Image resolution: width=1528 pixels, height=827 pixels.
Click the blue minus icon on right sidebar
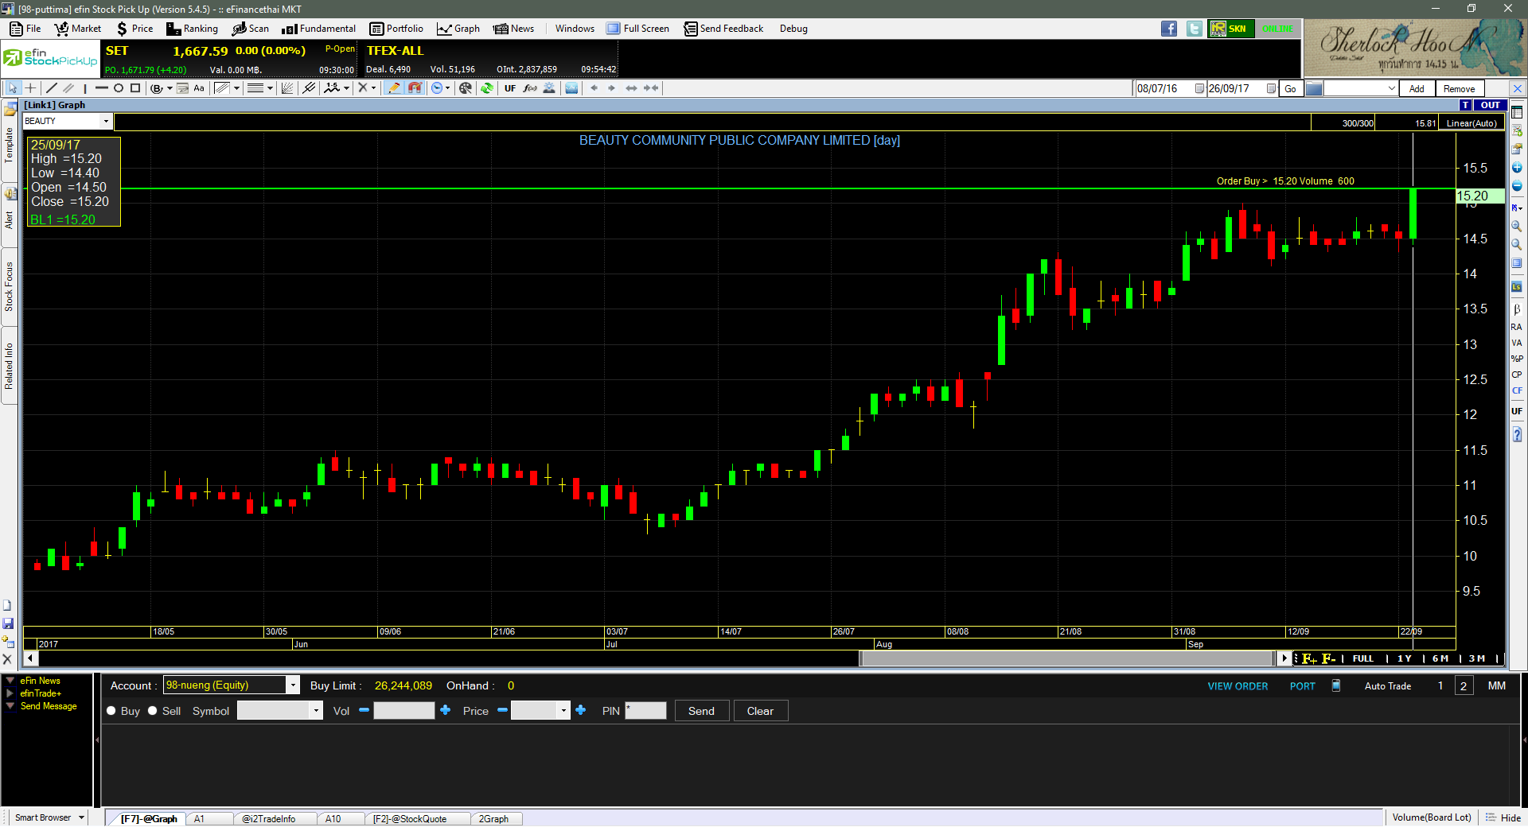click(x=1517, y=186)
